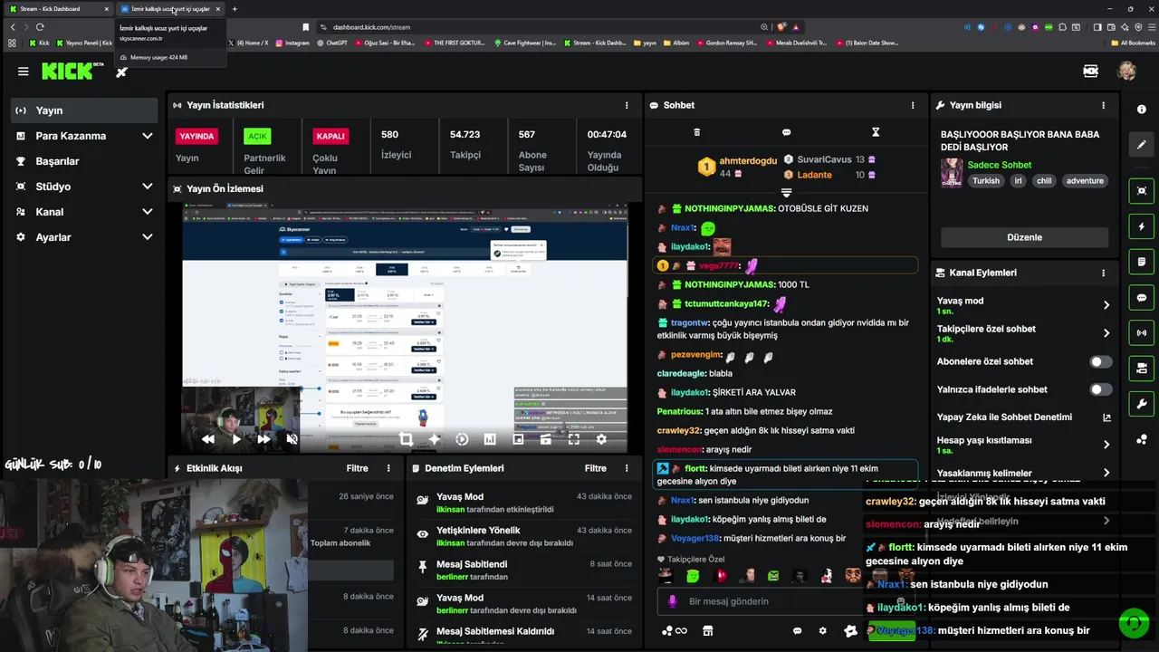Open user profile avatar in top right

(1126, 72)
